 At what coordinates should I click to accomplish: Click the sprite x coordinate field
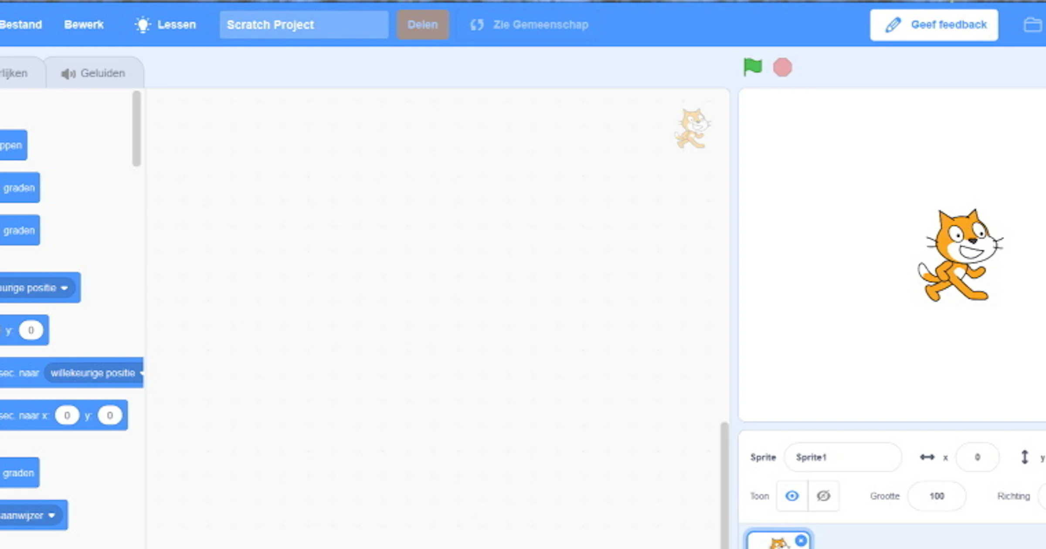pyautogui.click(x=977, y=457)
